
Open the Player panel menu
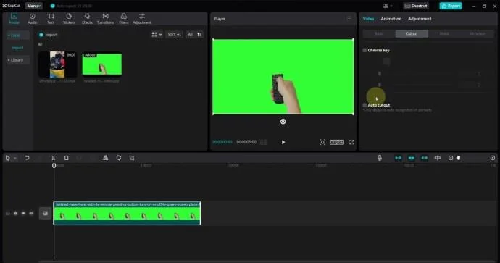coord(349,19)
